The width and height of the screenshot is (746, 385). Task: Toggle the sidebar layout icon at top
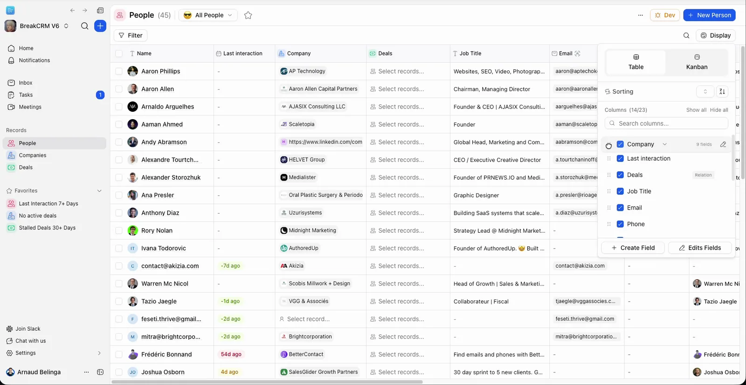click(x=100, y=10)
